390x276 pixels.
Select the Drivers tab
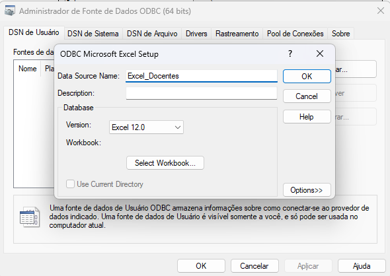point(196,34)
